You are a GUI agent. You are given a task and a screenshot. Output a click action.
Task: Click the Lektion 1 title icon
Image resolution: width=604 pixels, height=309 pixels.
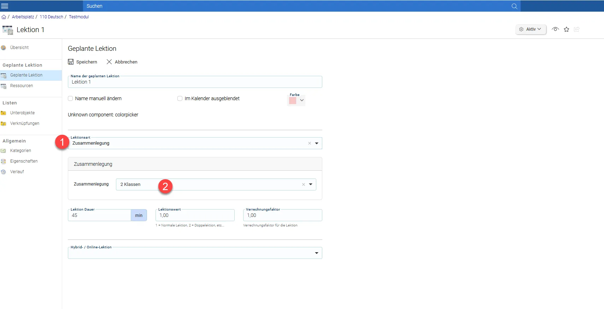coord(7,30)
